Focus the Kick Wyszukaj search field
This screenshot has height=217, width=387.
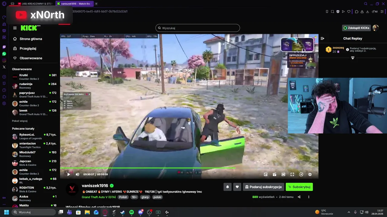[x=198, y=28]
